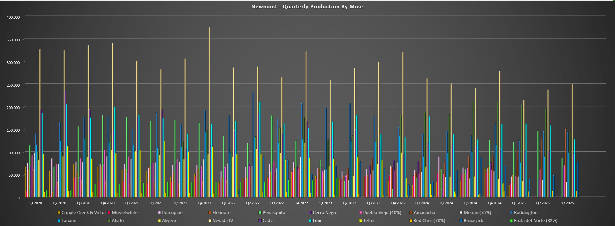Click the Q4 2022 category label
The width and height of the screenshot is (615, 226).
pyautogui.click(x=301, y=203)
